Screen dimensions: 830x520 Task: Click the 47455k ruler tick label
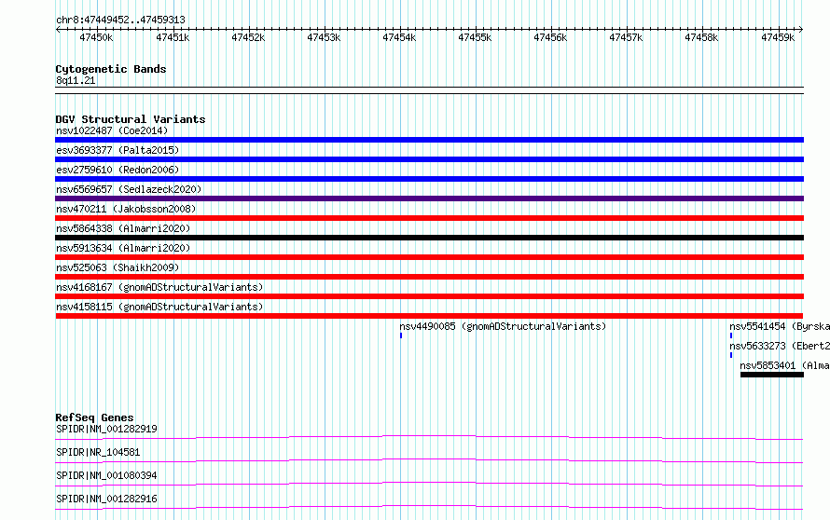(475, 37)
